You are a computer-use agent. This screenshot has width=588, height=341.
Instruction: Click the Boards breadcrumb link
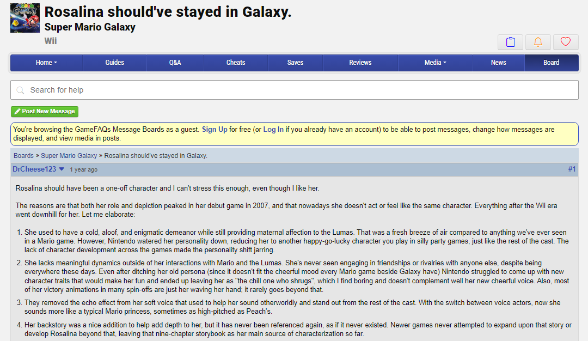click(x=23, y=156)
